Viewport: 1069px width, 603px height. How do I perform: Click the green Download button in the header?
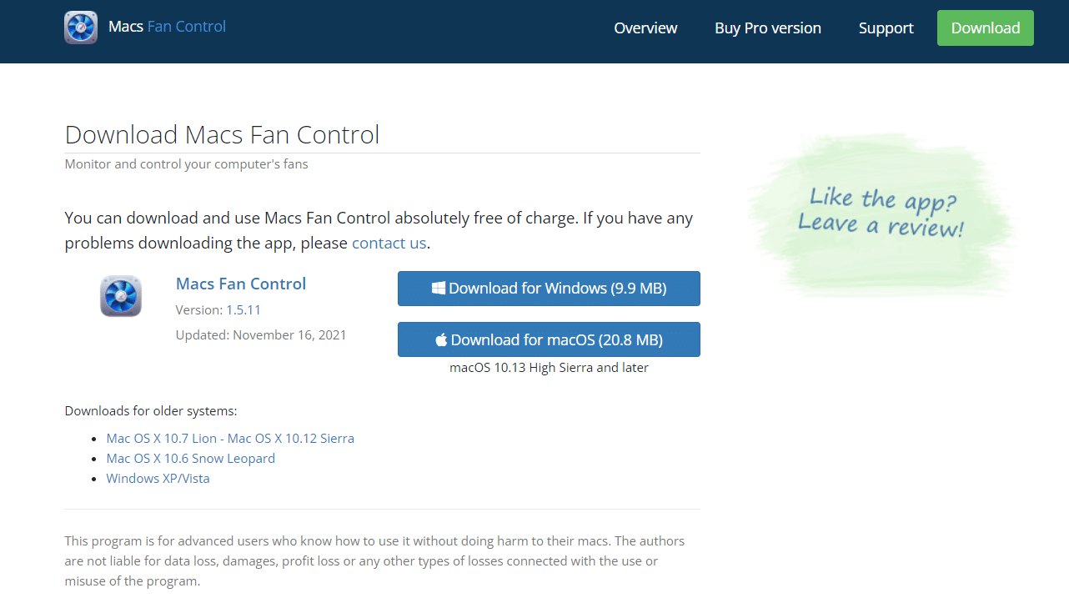986,28
